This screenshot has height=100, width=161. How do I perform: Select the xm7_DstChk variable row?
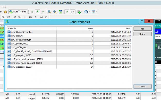point(69,36)
